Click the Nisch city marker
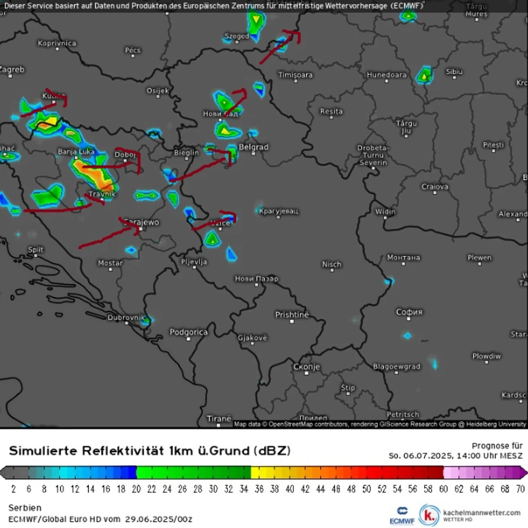 click(x=332, y=270)
